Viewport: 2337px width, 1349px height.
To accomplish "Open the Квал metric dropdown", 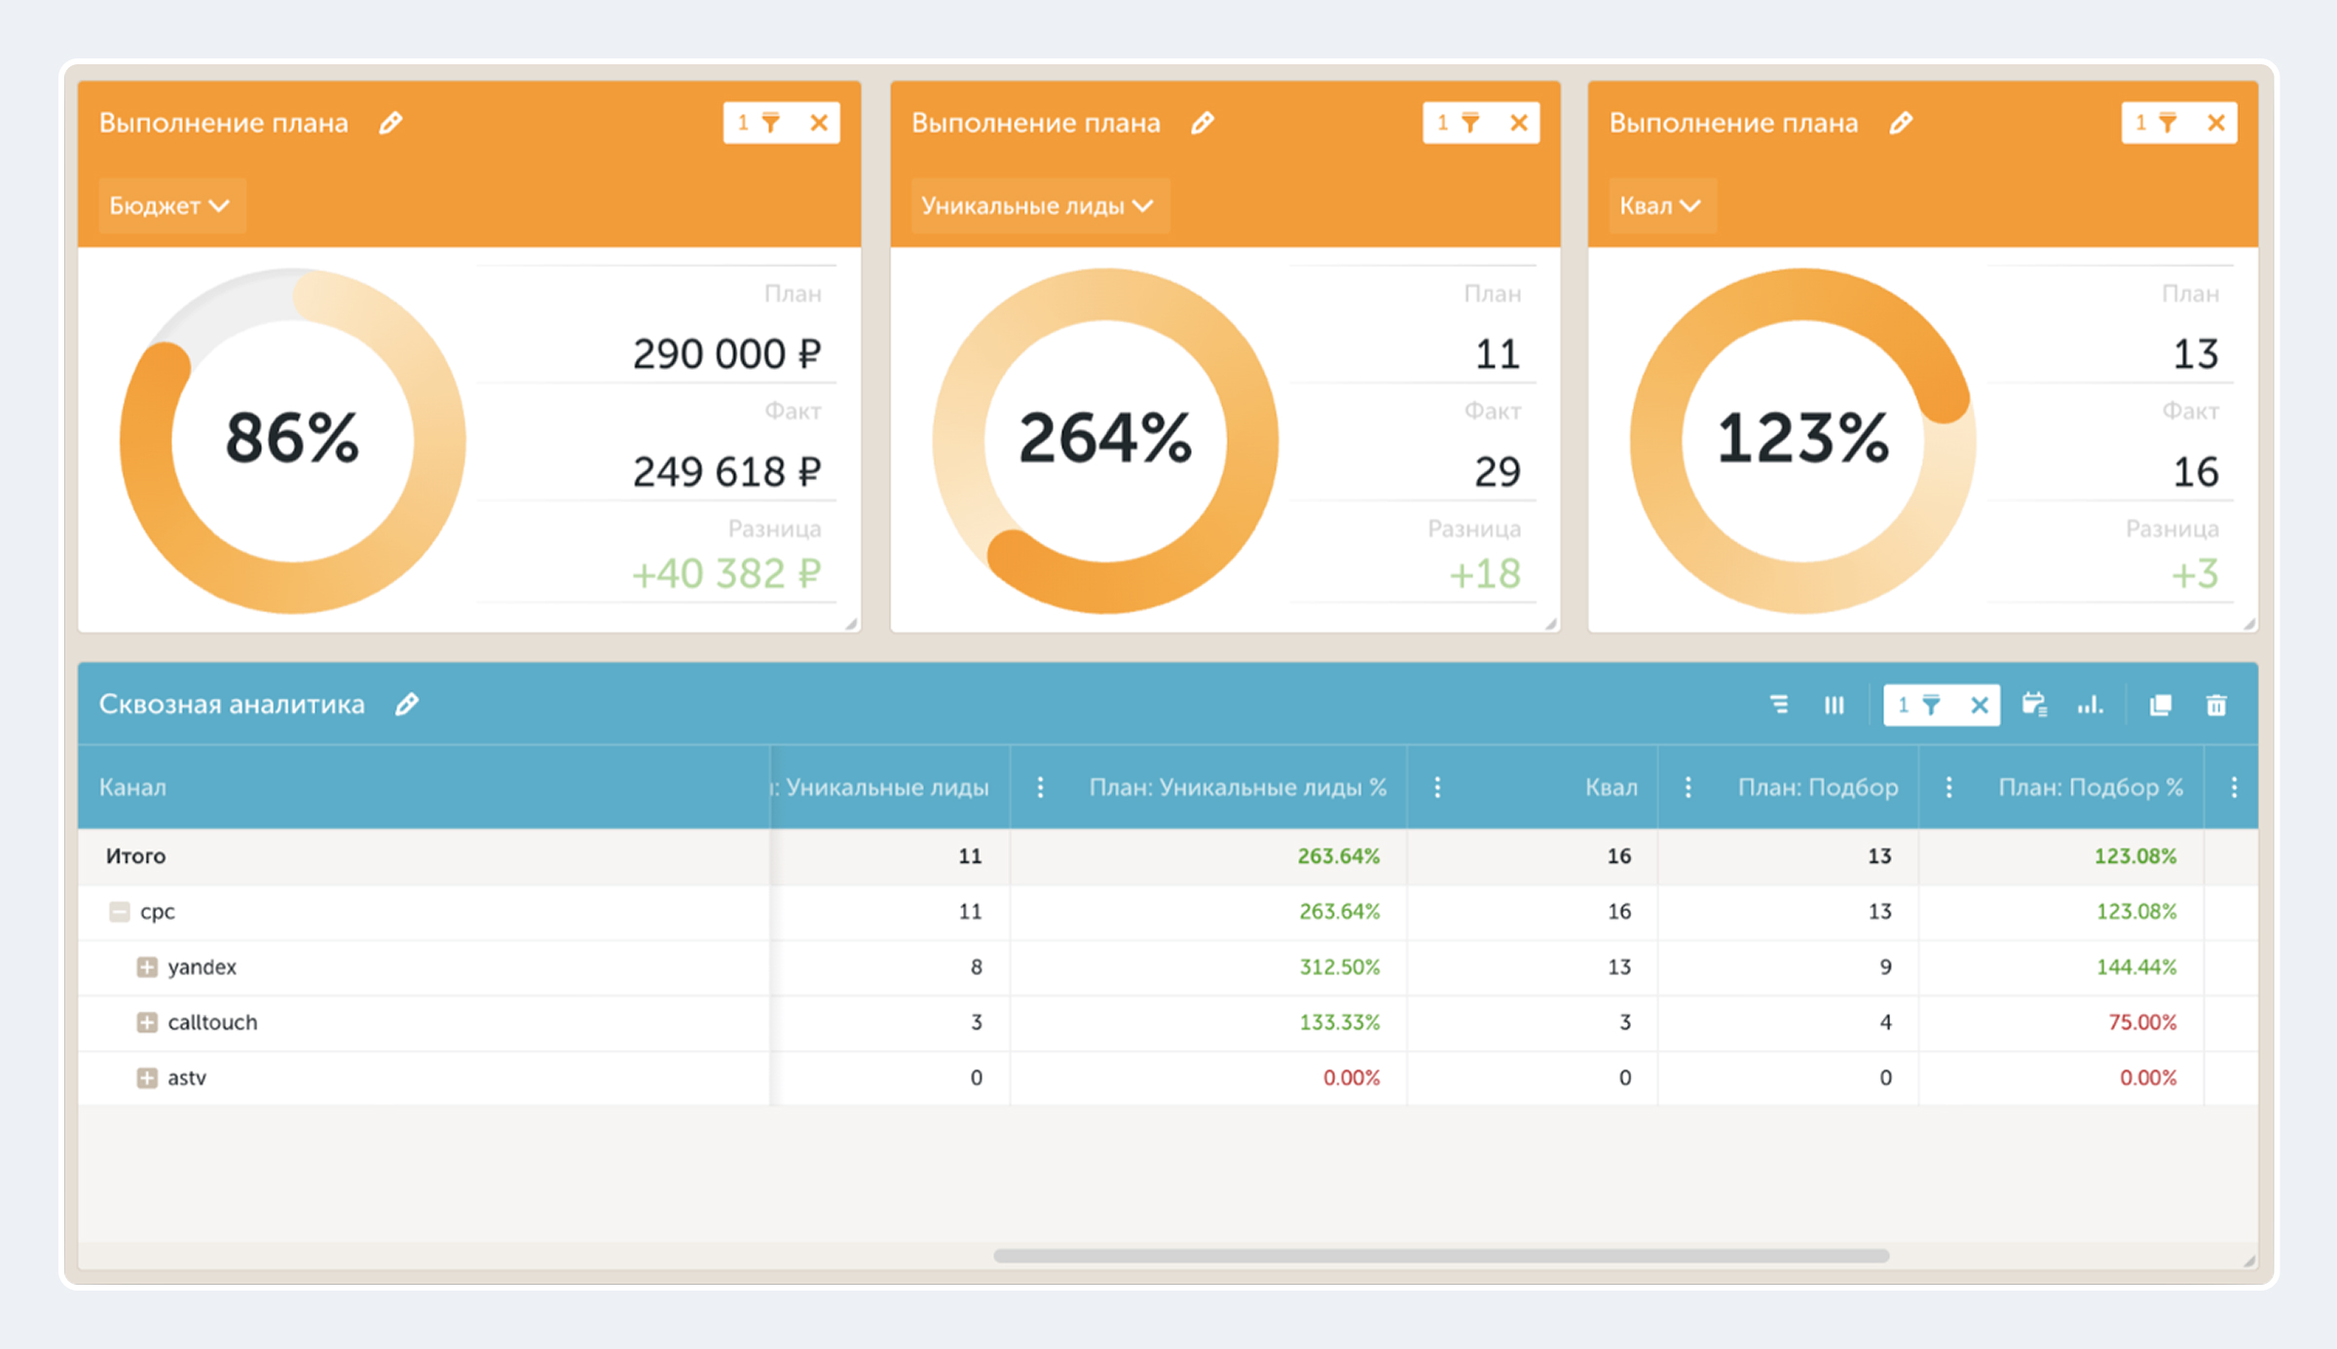I will (1661, 205).
